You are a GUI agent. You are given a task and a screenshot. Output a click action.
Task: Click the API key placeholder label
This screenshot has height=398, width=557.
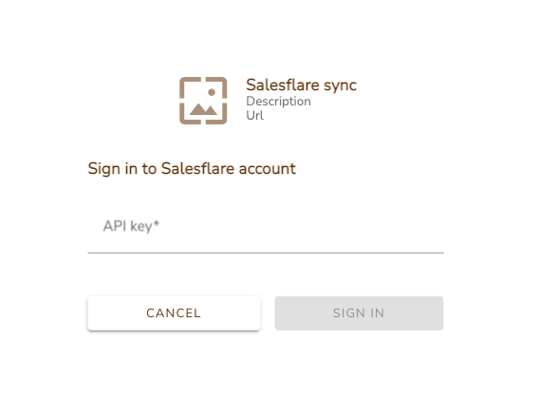click(131, 226)
